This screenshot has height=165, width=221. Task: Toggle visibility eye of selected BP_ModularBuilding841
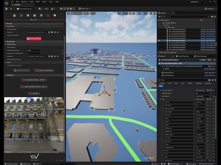(159, 41)
